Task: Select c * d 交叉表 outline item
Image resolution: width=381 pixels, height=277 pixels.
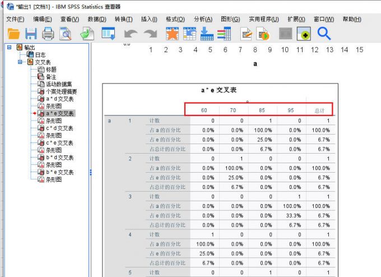Action: tap(60, 128)
